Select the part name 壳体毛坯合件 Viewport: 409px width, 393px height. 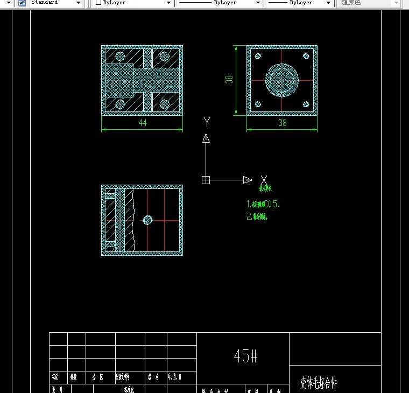pyautogui.click(x=319, y=383)
